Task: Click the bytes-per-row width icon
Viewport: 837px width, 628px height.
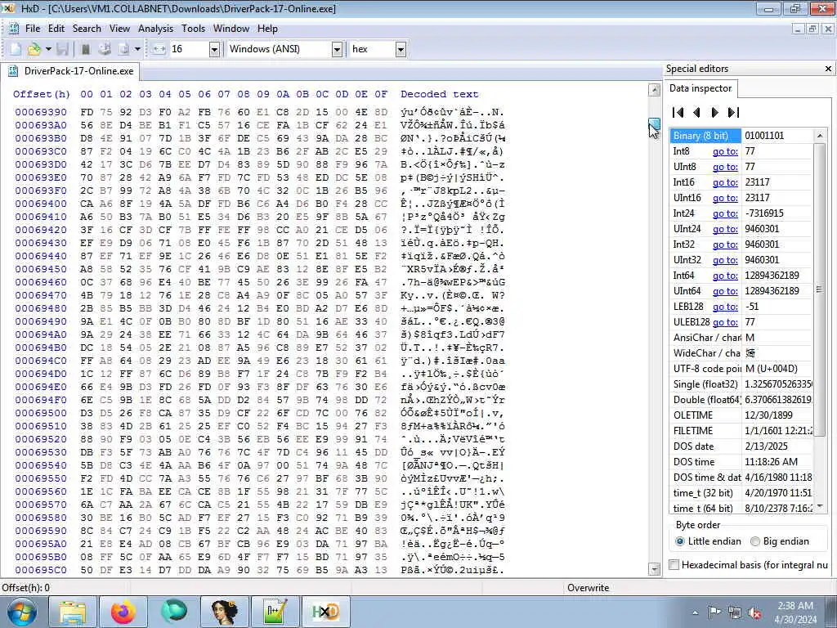Action: pyautogui.click(x=159, y=49)
